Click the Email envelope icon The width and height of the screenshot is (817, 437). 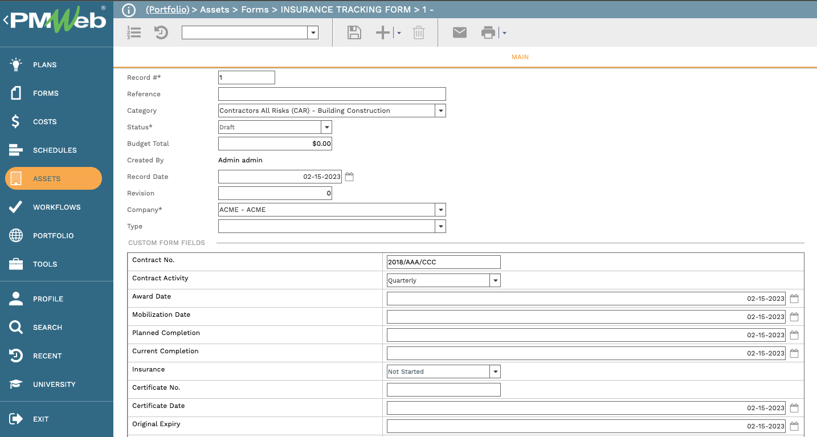460,32
